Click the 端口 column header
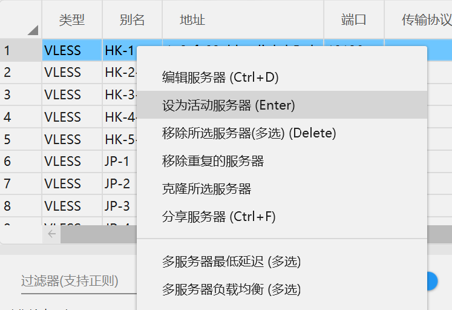Viewport: 452px width, 310px height. tap(354, 20)
